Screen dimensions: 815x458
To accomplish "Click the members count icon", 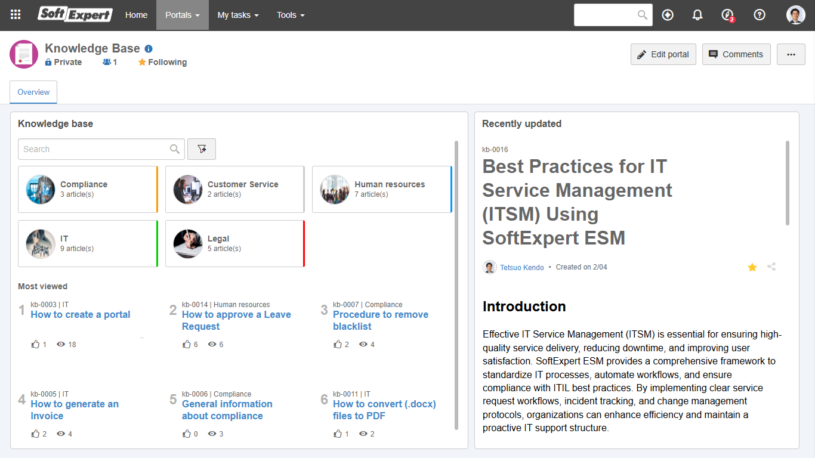I will coord(107,62).
